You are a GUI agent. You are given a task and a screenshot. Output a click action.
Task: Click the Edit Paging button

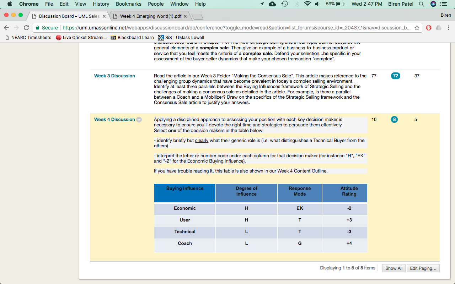pos(423,268)
